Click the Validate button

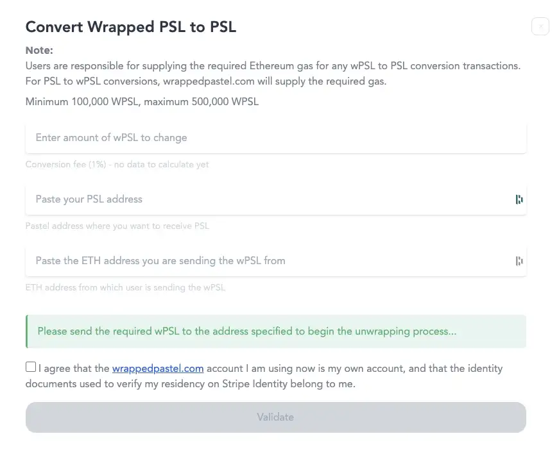(x=276, y=417)
